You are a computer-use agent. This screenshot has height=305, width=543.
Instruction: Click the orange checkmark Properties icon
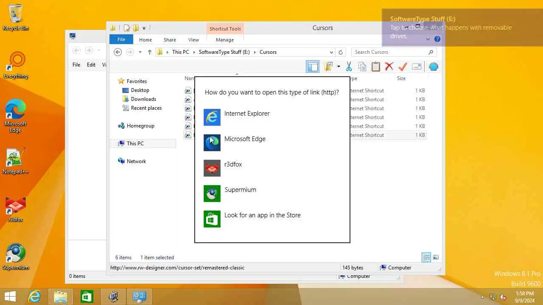pyautogui.click(x=403, y=67)
